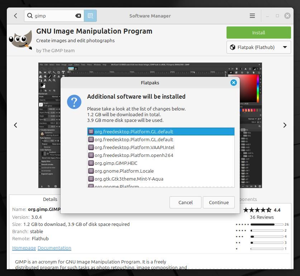Viewport: 300px width, 276px height.
Task: Continue with the additional software install
Action: pos(219,202)
